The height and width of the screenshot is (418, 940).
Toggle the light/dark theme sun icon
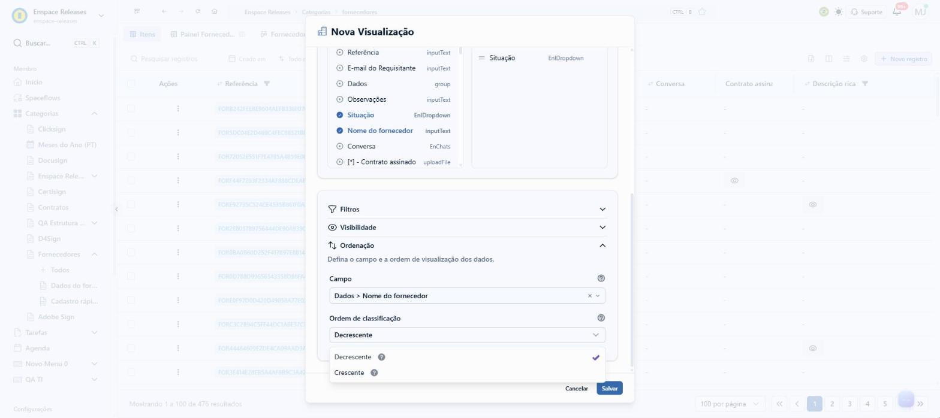point(838,12)
